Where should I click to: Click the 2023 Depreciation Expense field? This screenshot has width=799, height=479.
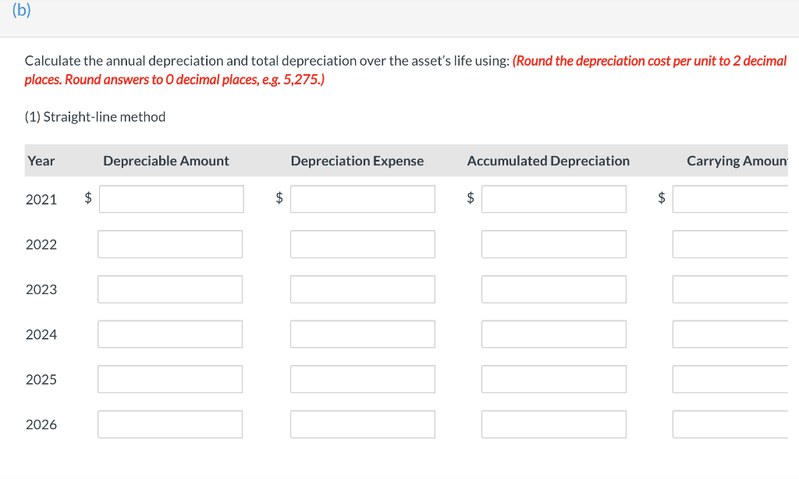tap(363, 289)
